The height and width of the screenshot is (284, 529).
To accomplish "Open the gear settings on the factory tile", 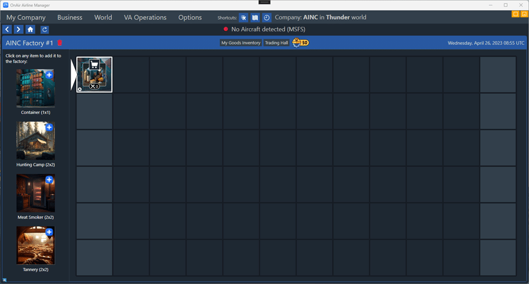I will 79,89.
